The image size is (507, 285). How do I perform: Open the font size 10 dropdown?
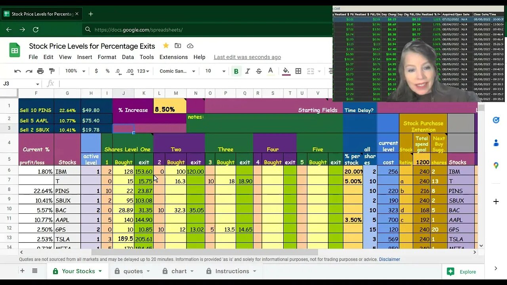(x=215, y=71)
